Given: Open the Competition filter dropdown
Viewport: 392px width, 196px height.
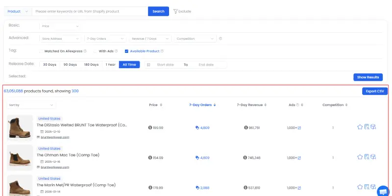Looking at the screenshot, I should [195, 39].
